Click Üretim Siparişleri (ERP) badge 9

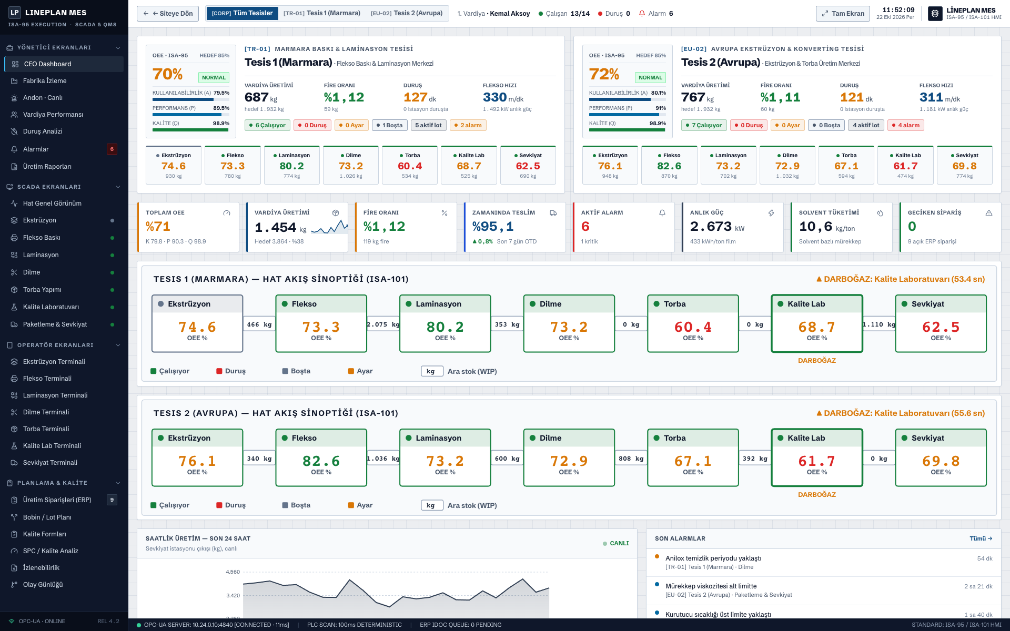pos(112,500)
